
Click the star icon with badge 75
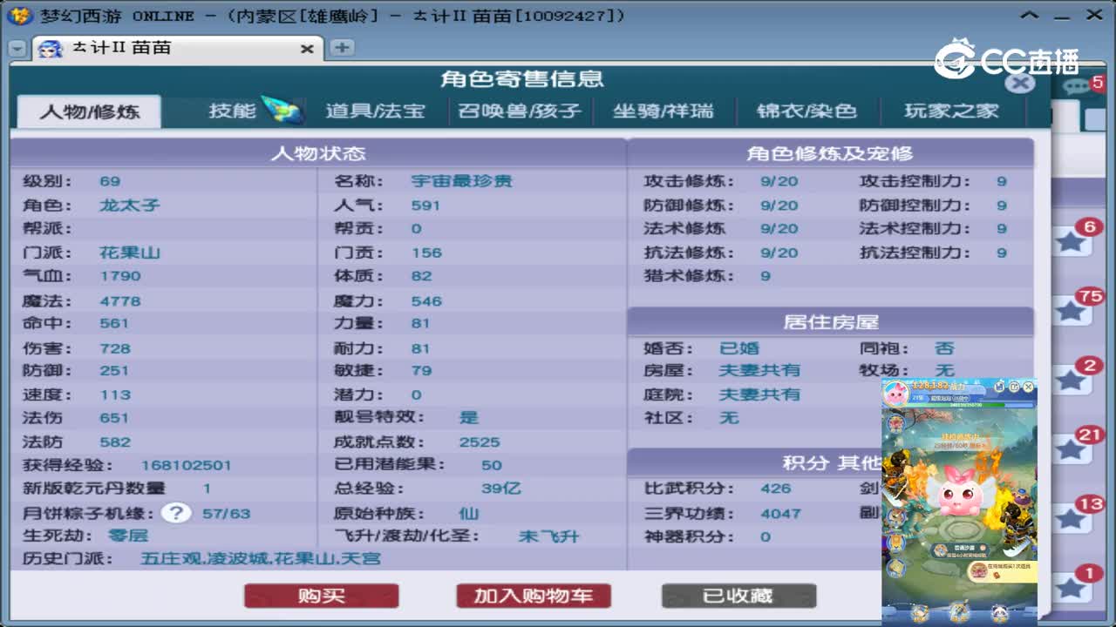[1071, 310]
